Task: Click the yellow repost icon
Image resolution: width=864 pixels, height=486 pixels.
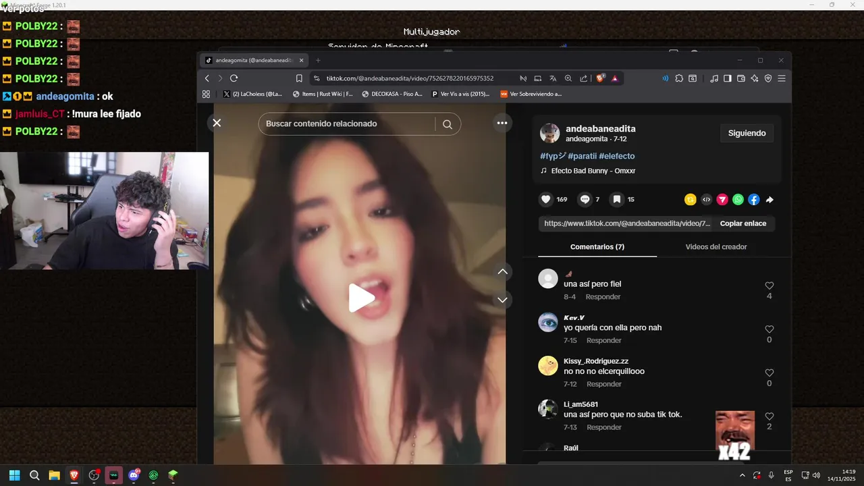Action: pos(690,199)
